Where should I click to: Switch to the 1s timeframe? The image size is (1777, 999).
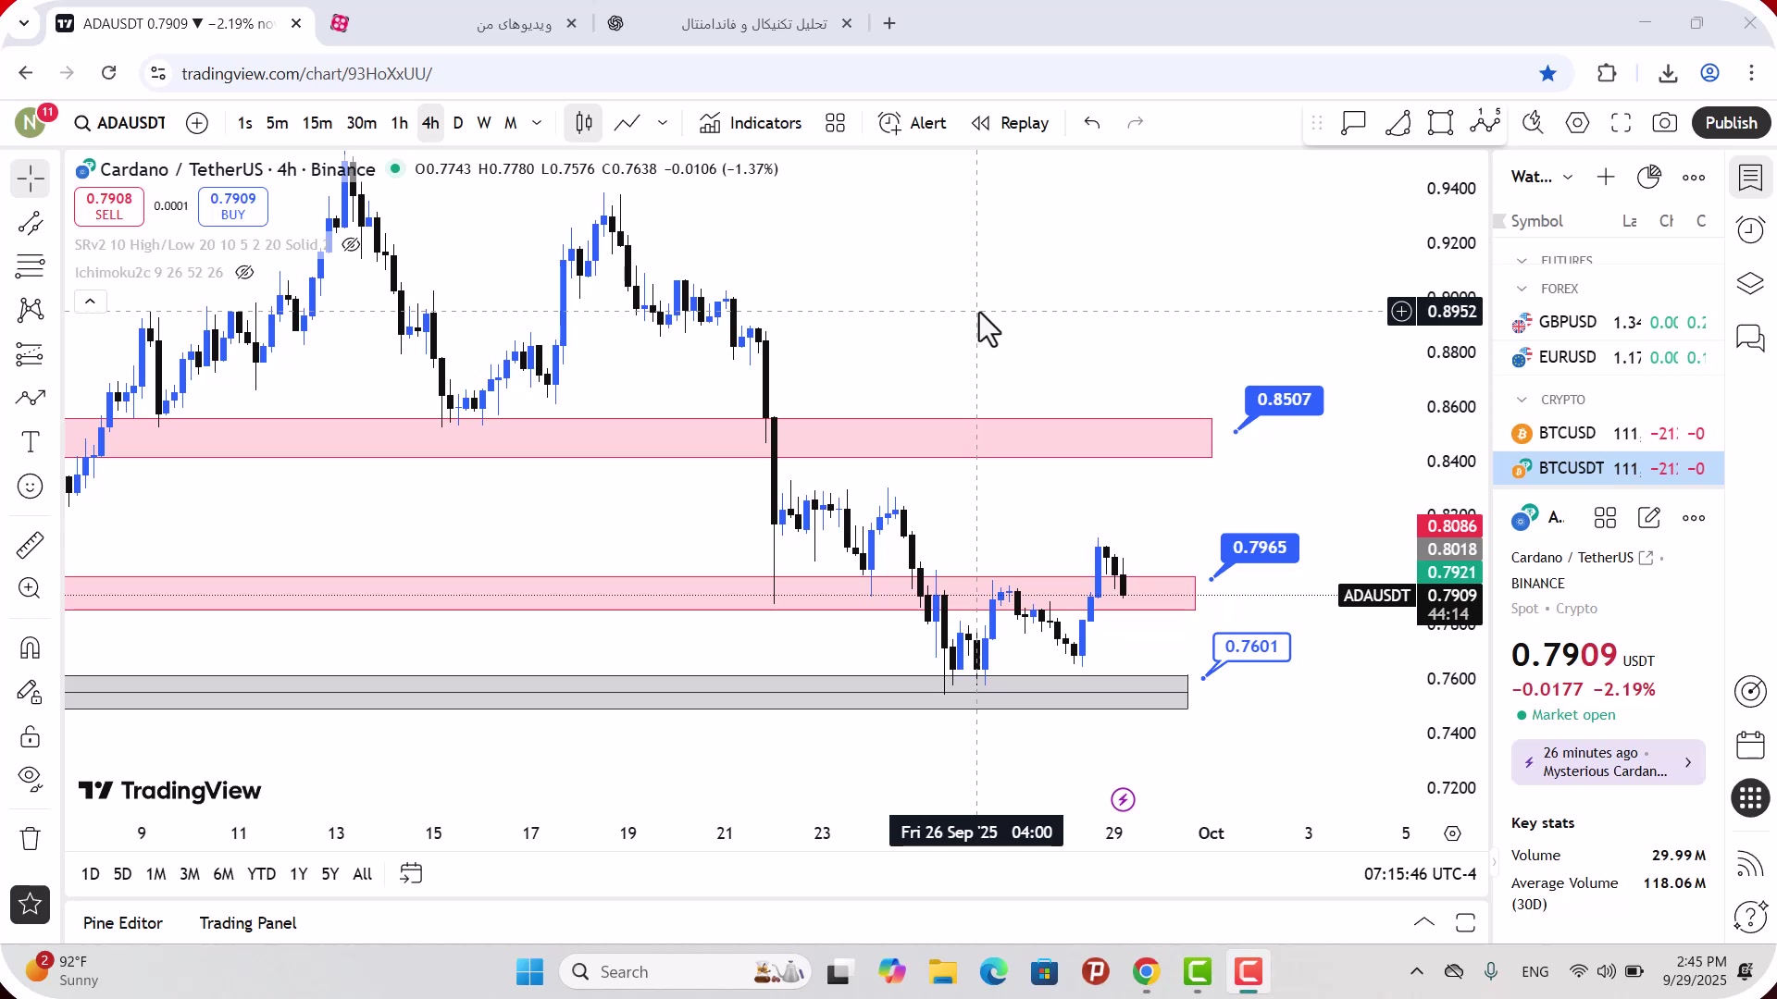point(244,123)
